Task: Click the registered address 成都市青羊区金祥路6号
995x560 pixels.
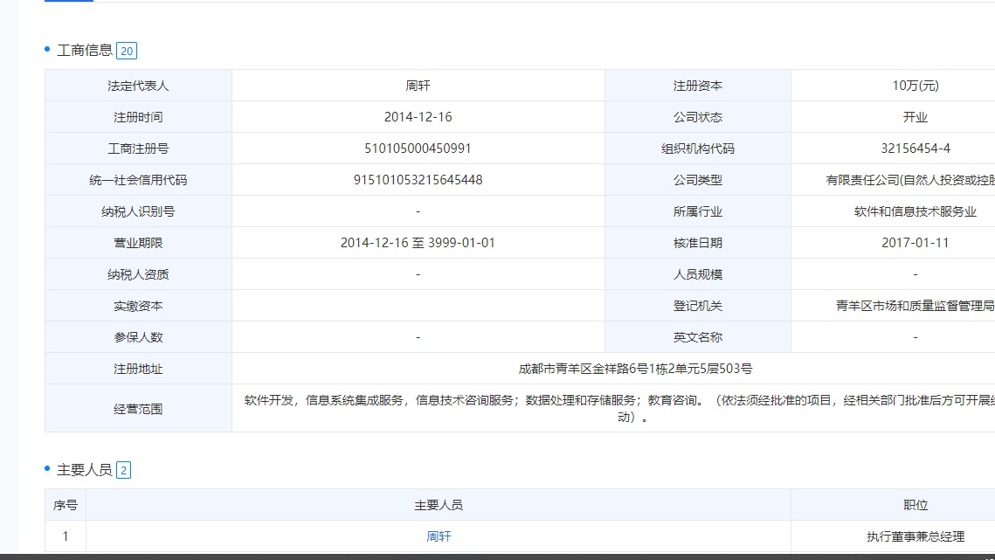Action: tap(635, 369)
